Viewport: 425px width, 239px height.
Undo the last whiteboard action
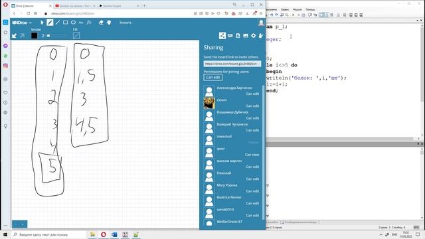point(15,35)
